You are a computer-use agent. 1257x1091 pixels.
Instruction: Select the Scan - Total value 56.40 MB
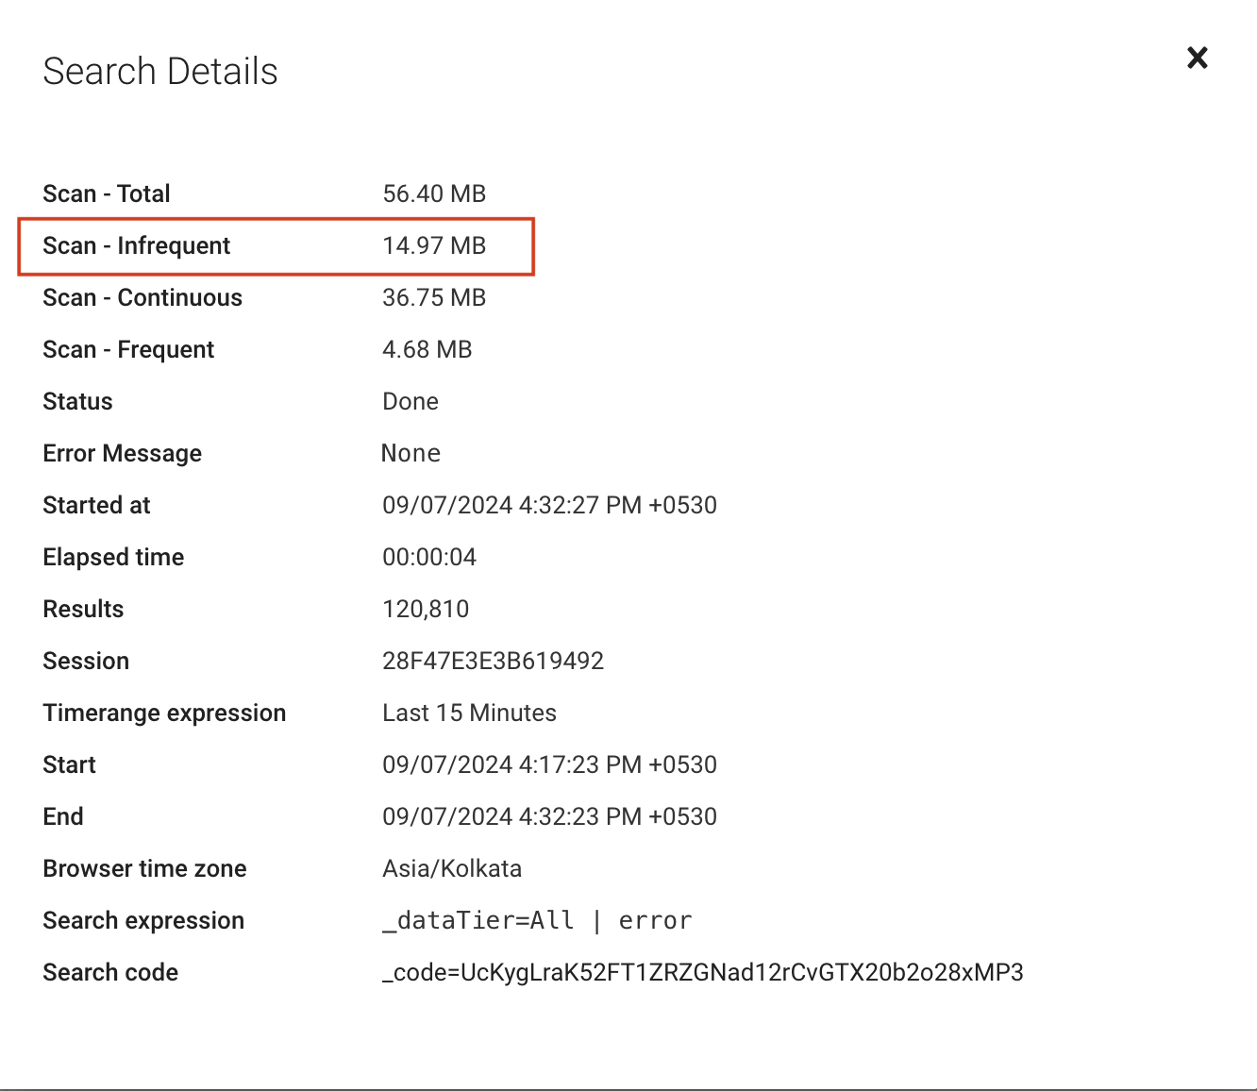(x=434, y=193)
